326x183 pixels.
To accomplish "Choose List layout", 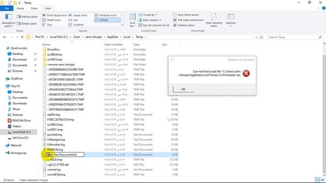I will coord(73,20).
